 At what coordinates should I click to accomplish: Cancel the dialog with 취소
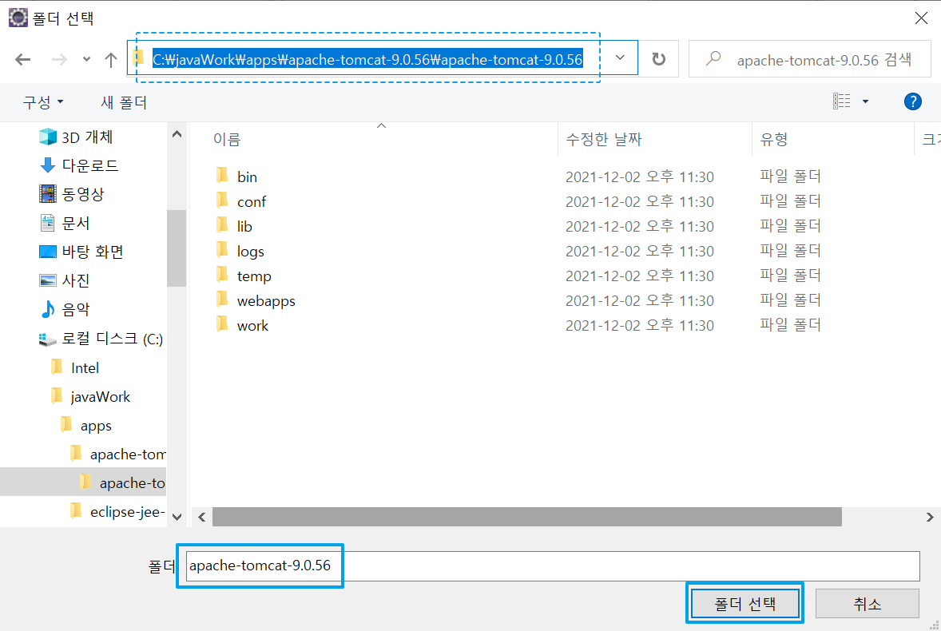point(868,603)
